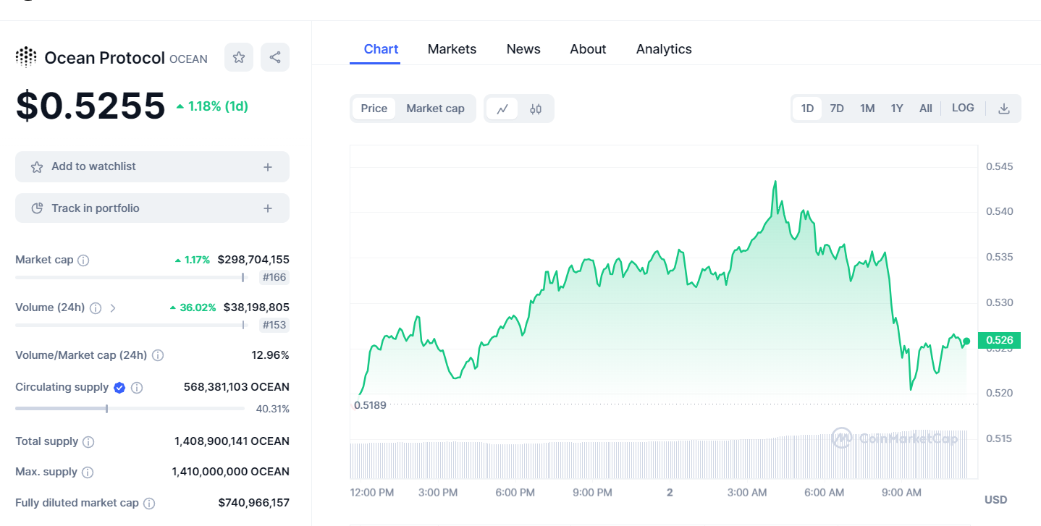The width and height of the screenshot is (1041, 526).
Task: Open the About tab
Action: [588, 49]
